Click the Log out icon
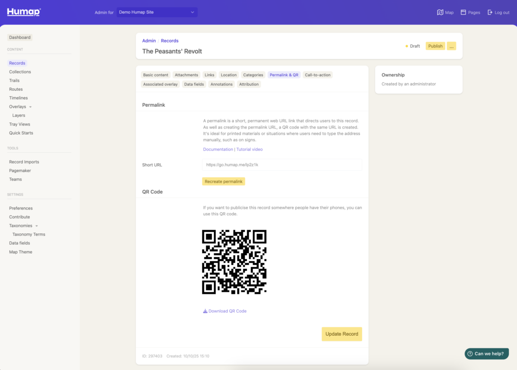The height and width of the screenshot is (370, 517). [x=490, y=12]
